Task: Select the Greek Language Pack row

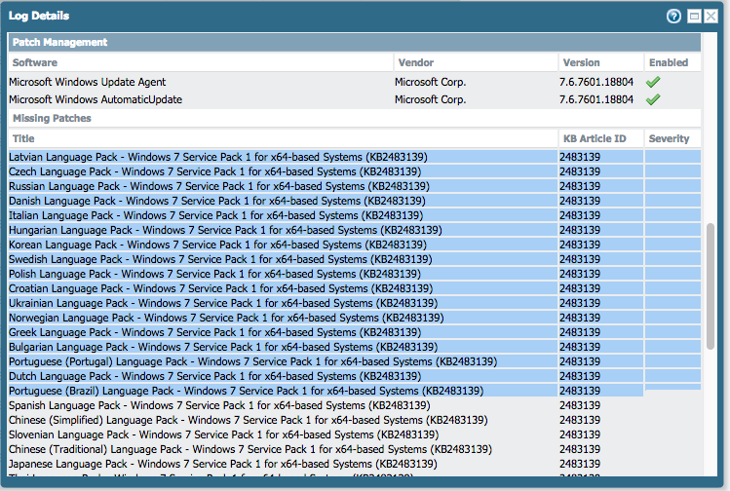Action: pos(355,332)
